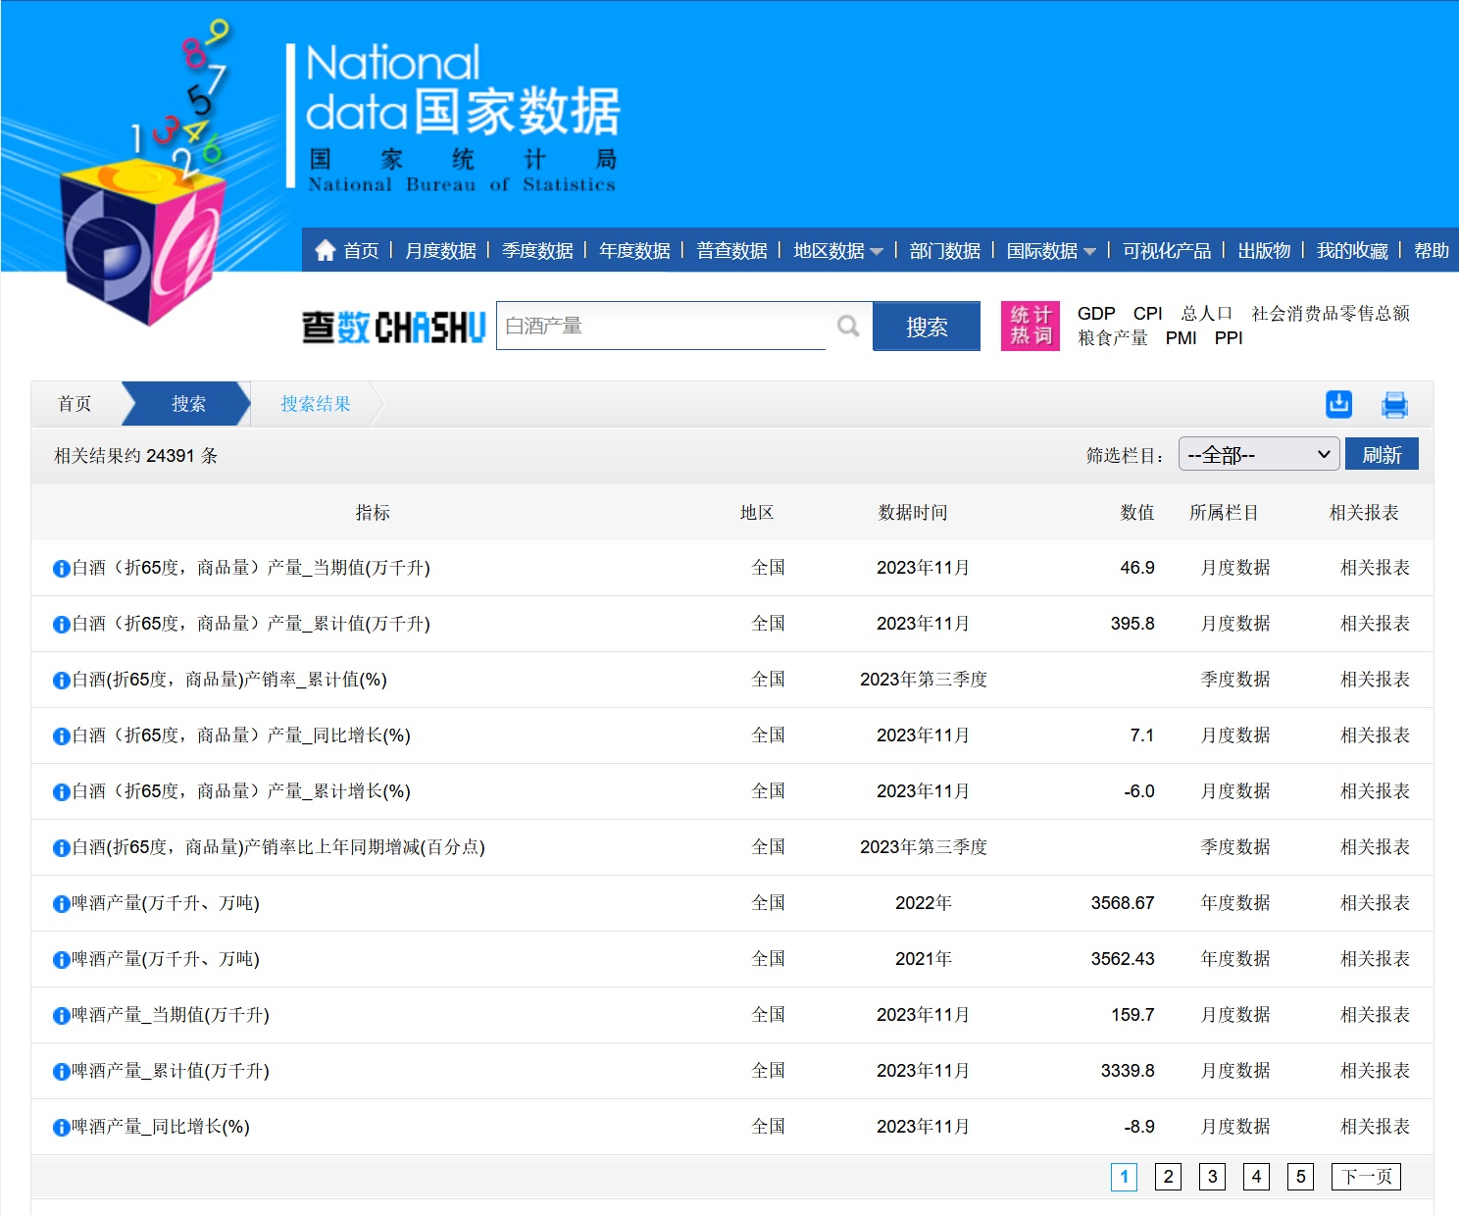Click the 白酒产量 search input field
The image size is (1459, 1215).
[x=662, y=327]
